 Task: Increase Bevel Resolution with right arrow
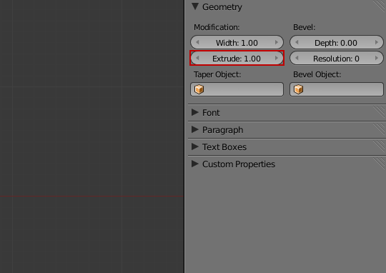377,58
